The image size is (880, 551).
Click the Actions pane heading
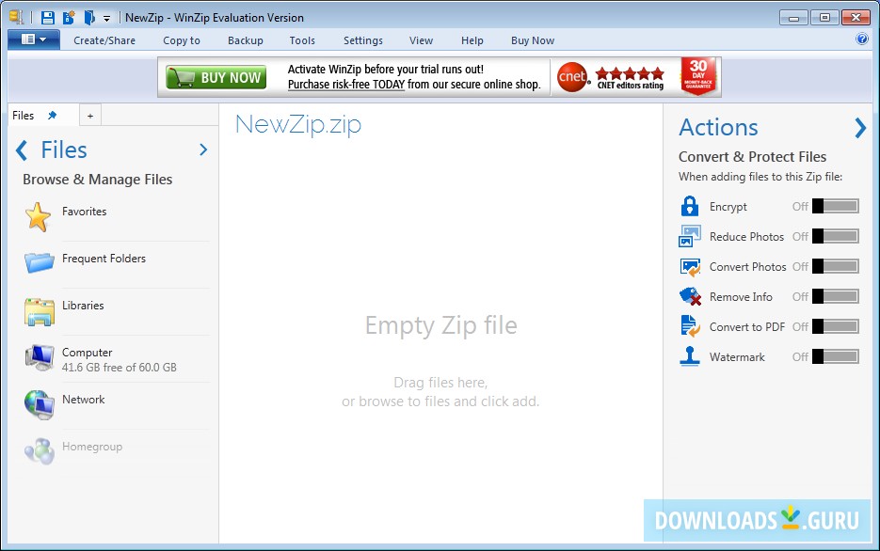pyautogui.click(x=718, y=127)
